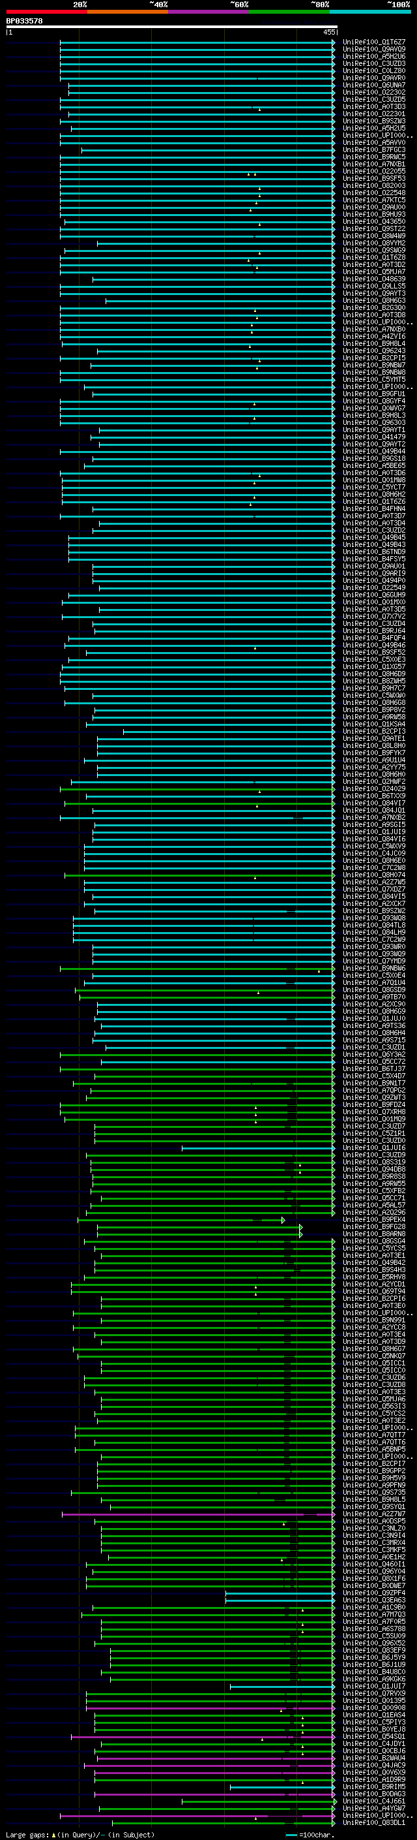
Task: Click the UniRef100_A7NXB2 label
Action: point(374,818)
